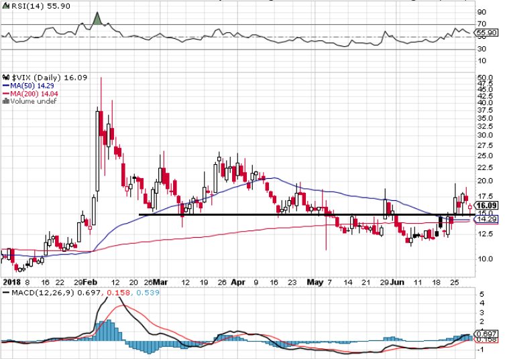Select the MA(200) 14.04 legend text
Viewport: 505px width, 359px height.
34,94
